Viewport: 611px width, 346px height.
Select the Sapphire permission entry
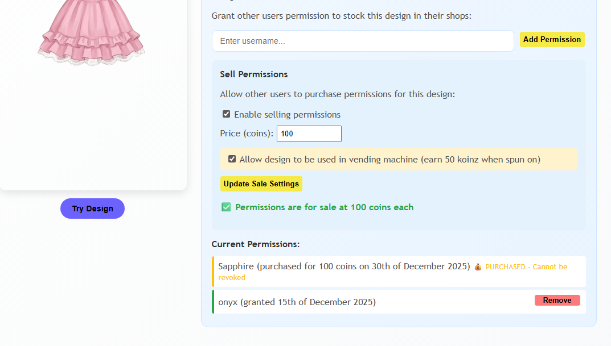344,266
